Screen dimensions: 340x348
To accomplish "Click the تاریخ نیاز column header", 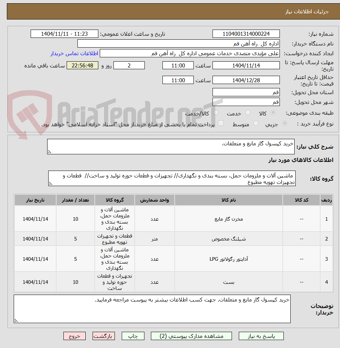I will tap(35, 200).
